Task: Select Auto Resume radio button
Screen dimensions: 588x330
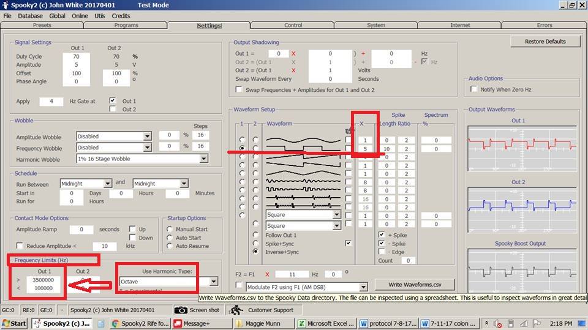Action: 170,246
